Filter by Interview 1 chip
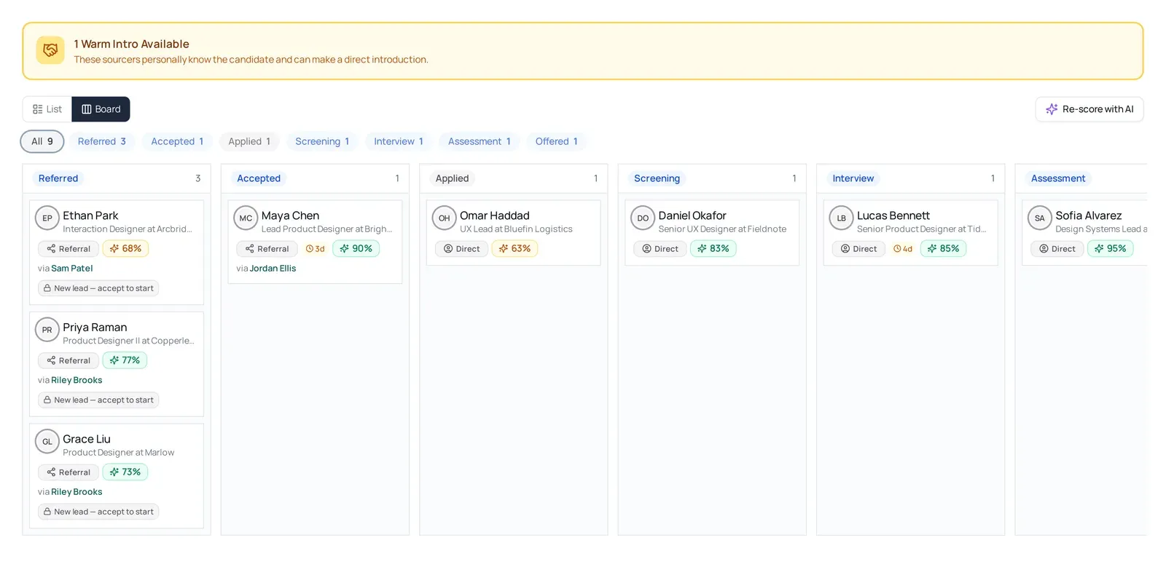 pyautogui.click(x=399, y=141)
